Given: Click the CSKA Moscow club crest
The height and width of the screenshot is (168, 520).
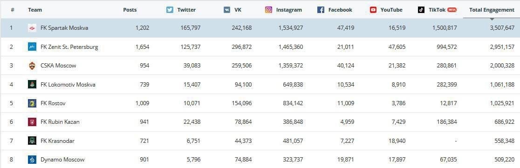Looking at the screenshot, I should pos(32,66).
